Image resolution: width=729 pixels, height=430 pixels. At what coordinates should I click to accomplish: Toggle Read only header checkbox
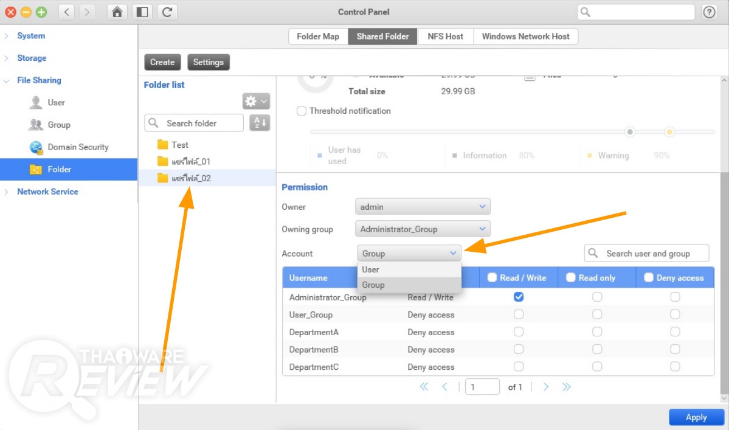(570, 277)
